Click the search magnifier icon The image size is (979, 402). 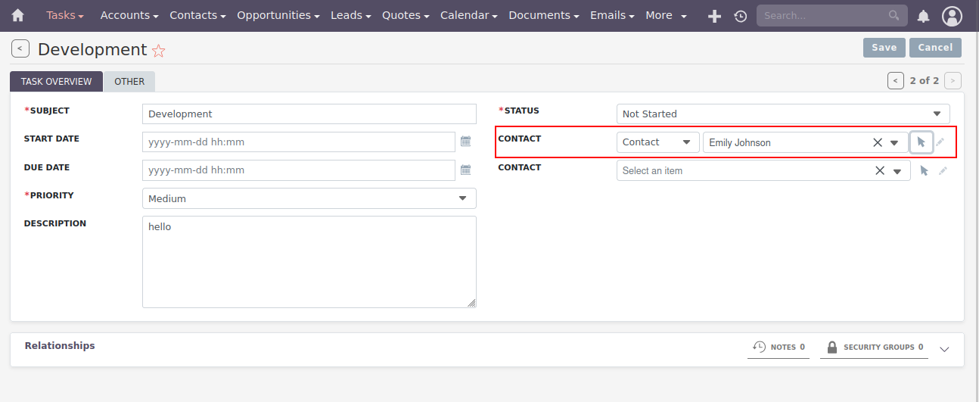coord(894,15)
